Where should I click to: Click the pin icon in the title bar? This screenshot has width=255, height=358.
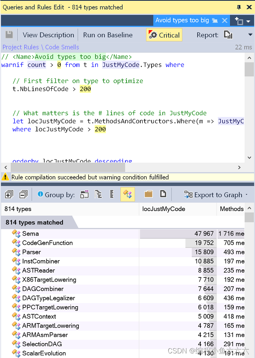[x=239, y=7]
